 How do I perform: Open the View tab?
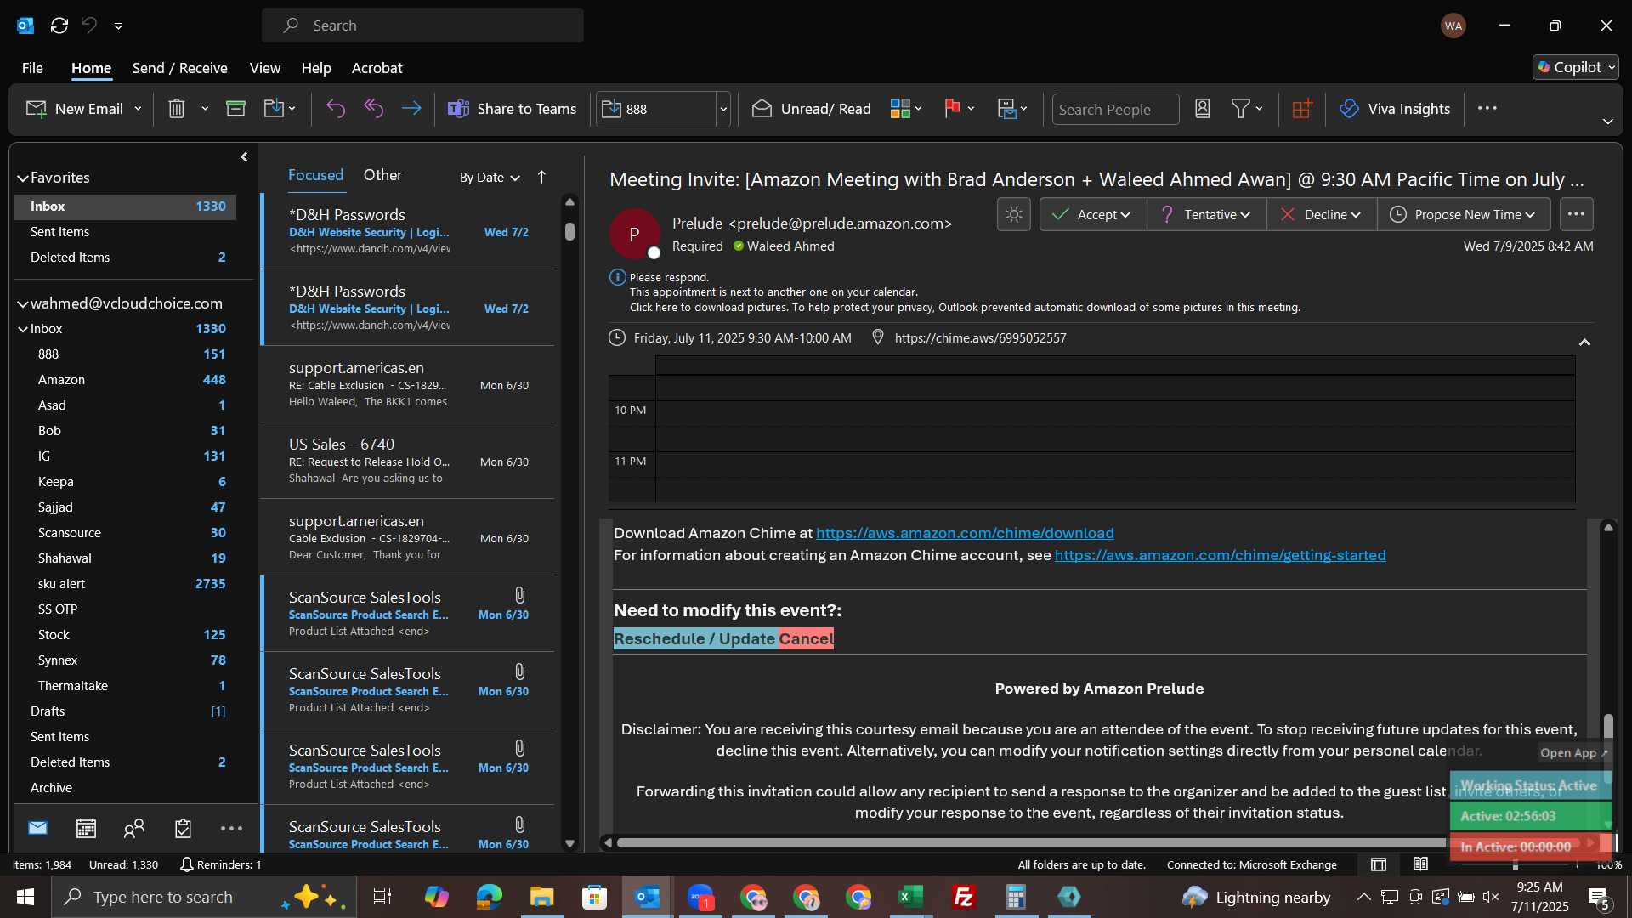(264, 68)
